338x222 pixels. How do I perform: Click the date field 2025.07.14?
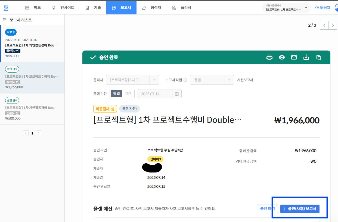tap(155, 94)
